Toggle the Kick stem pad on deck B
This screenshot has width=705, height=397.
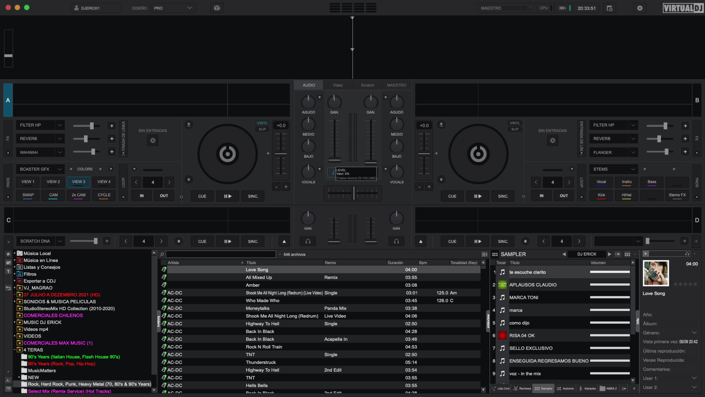pyautogui.click(x=601, y=196)
